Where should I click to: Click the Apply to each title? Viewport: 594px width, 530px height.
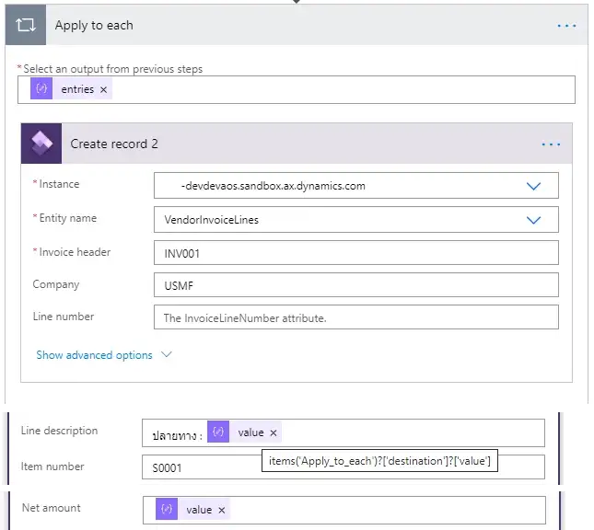point(94,26)
